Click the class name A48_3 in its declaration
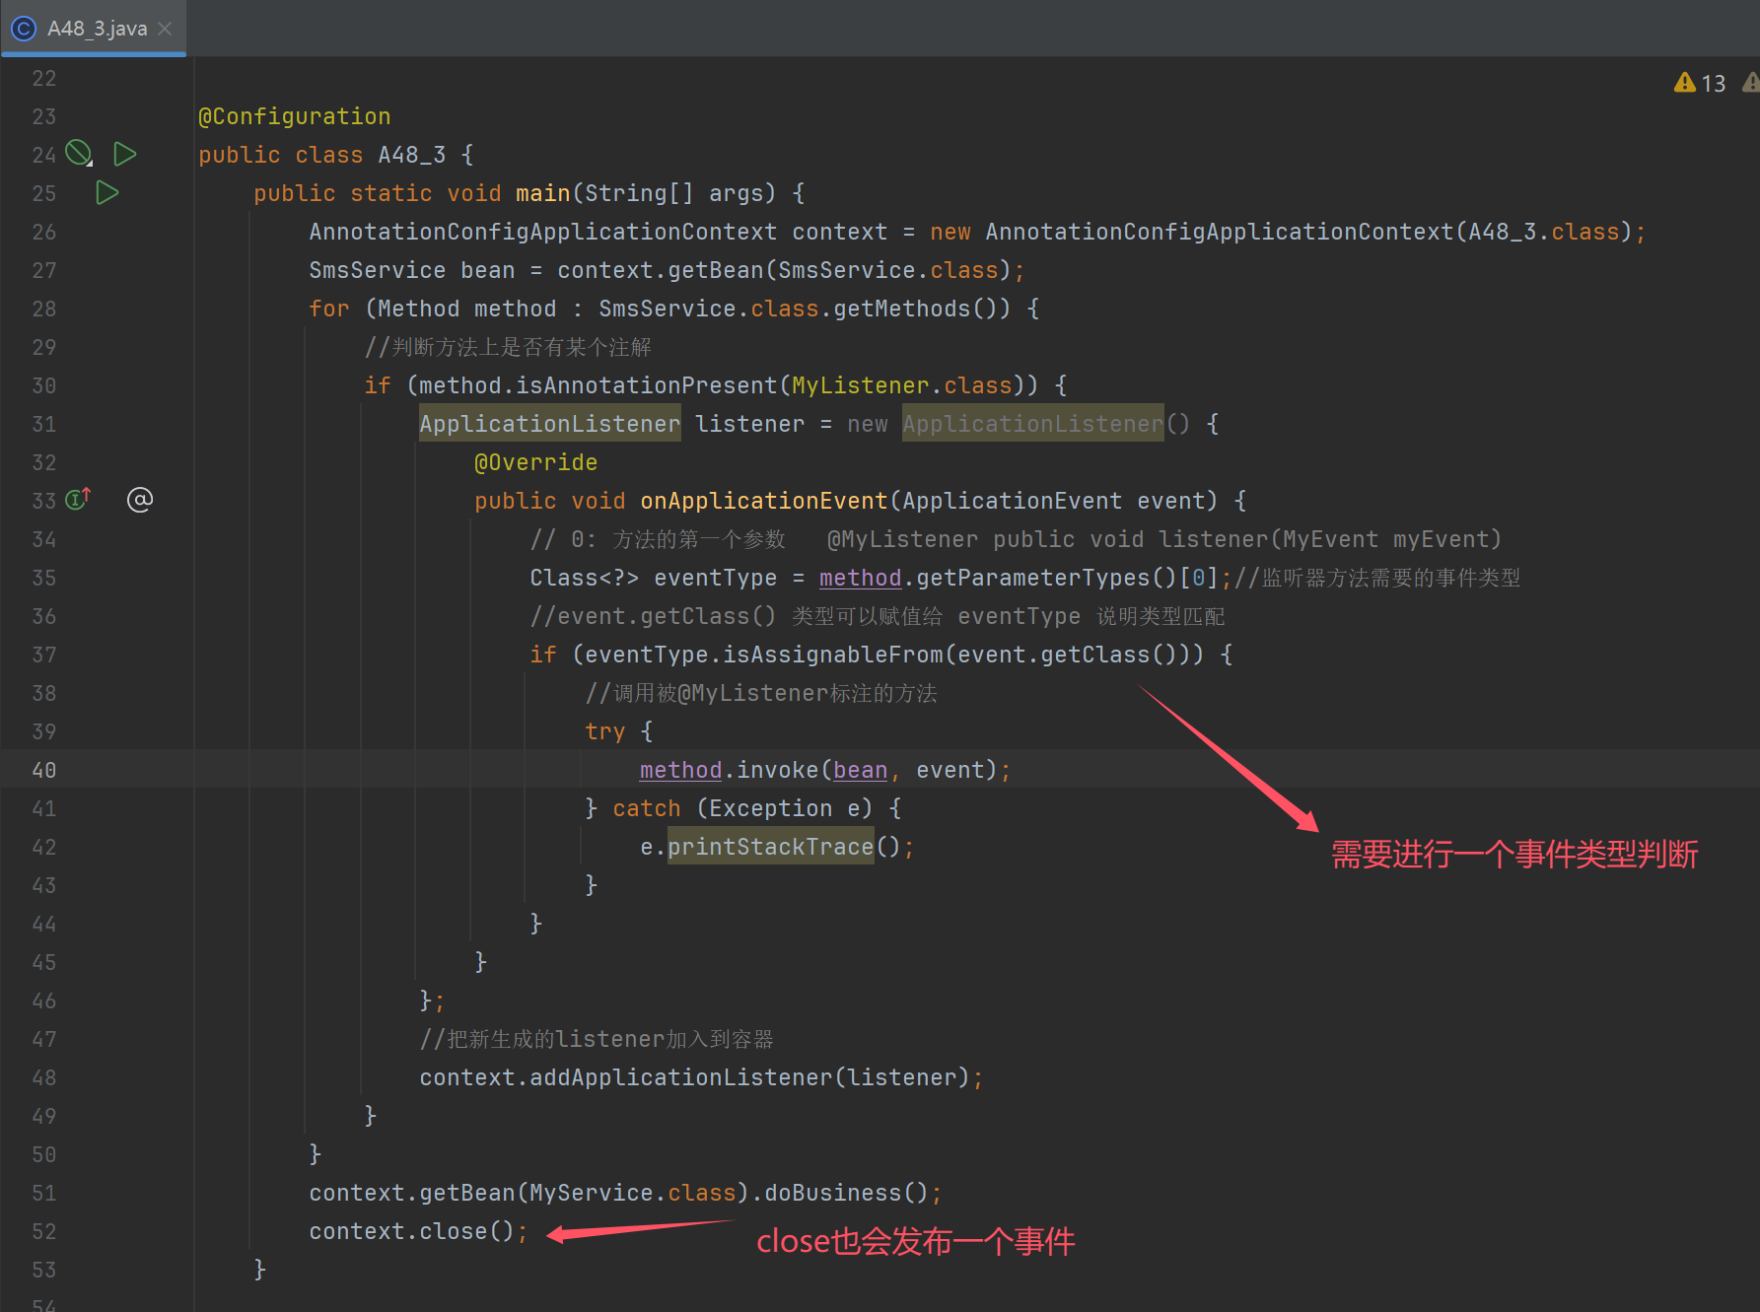This screenshot has height=1312, width=1760. point(412,155)
